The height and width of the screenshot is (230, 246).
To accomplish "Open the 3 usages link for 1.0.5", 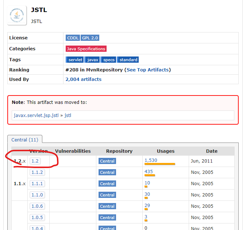I will [x=146, y=217].
